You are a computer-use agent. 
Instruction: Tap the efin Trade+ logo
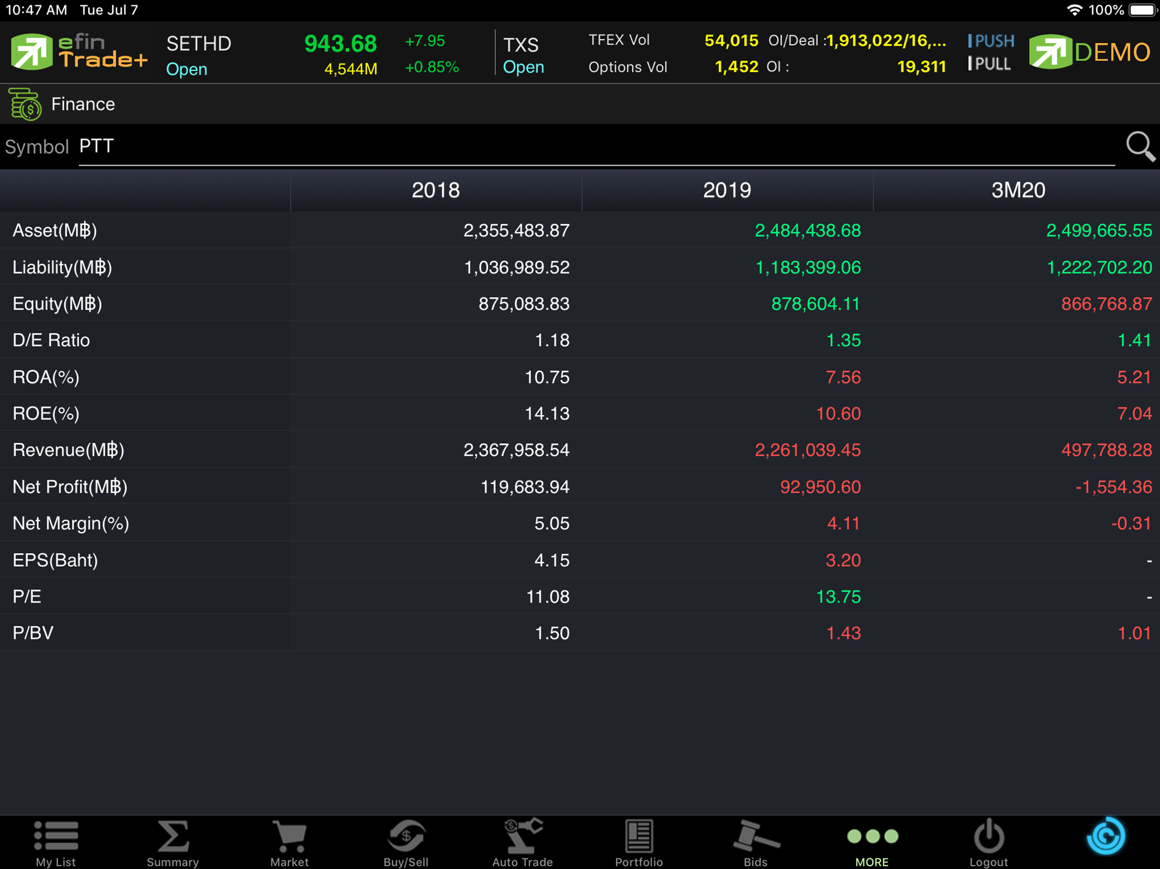click(79, 51)
